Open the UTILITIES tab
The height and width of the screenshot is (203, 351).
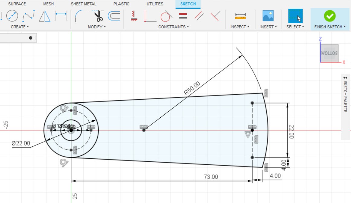click(x=155, y=4)
